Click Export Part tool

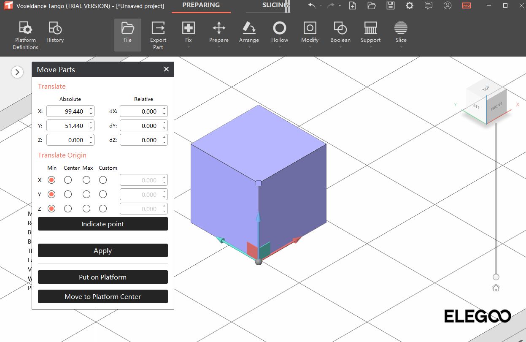pos(158,36)
